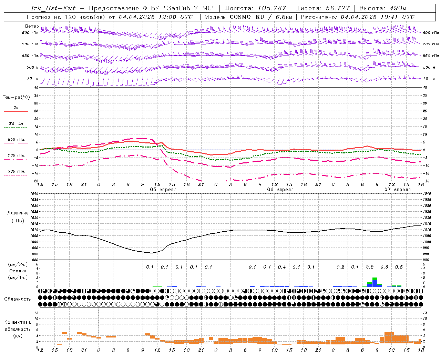Click the start time "04.04.2025 12:00 UTC"
441x353 pixels.
[156, 17]
